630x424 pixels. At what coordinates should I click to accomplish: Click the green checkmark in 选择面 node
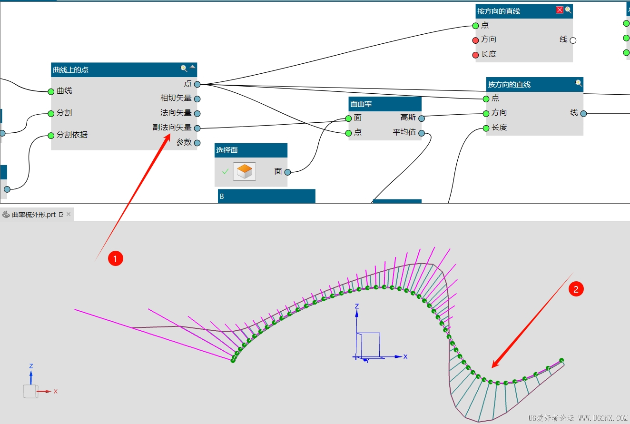point(225,171)
